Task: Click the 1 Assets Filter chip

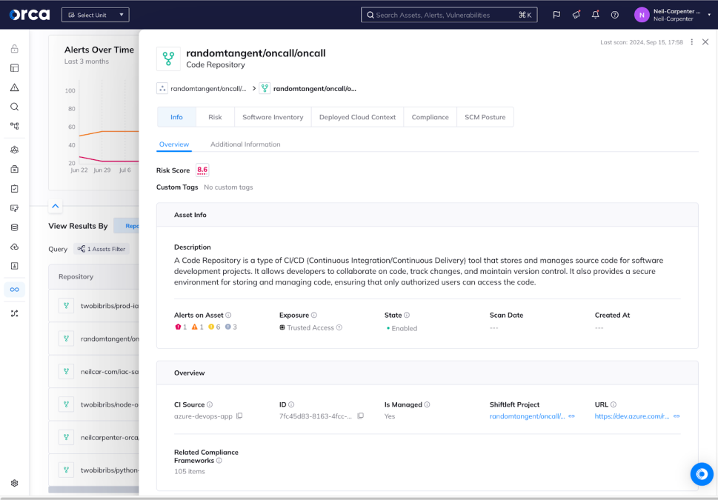Action: click(102, 249)
